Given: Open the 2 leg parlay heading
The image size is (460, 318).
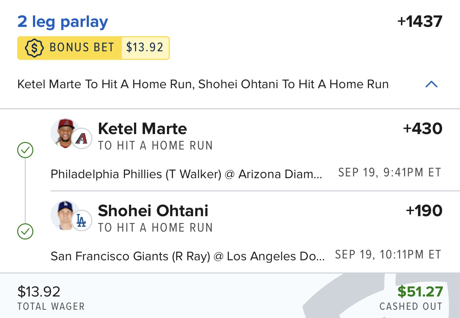Looking at the screenshot, I should click(63, 22).
